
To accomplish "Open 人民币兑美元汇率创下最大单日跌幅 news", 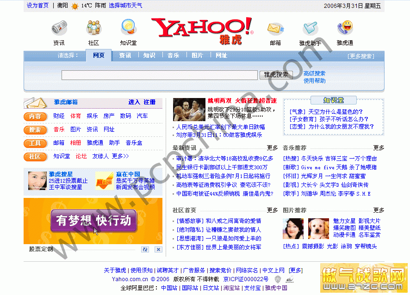I will click(220, 127).
